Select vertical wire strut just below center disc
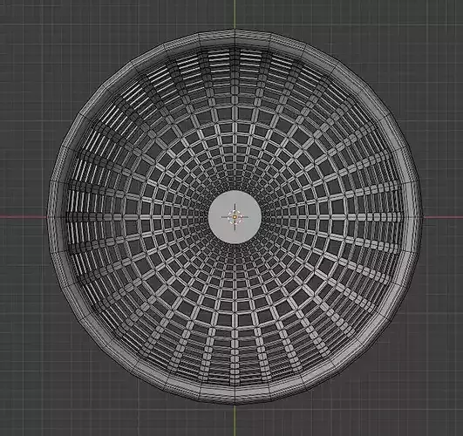The width and height of the screenshot is (463, 436). point(235,257)
